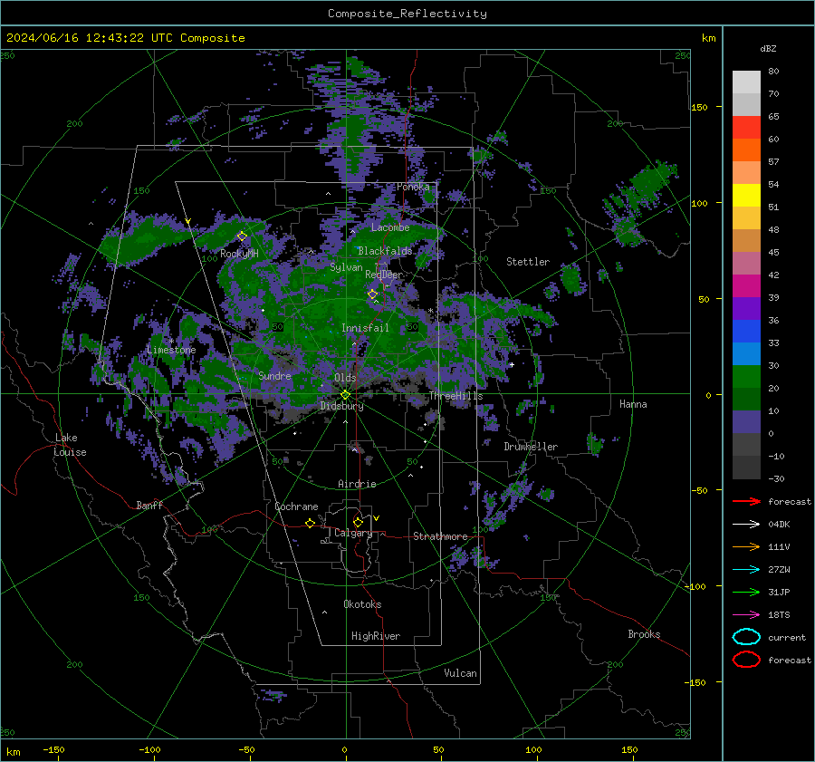Click the Banff city label
This screenshot has width=815, height=762.
click(x=149, y=506)
